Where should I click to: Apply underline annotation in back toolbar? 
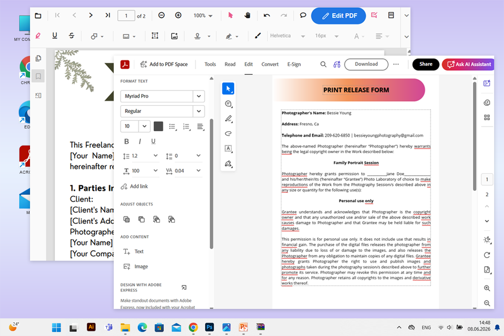coord(55,35)
